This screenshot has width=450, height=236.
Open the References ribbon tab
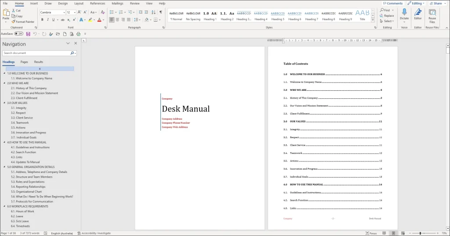point(98,4)
